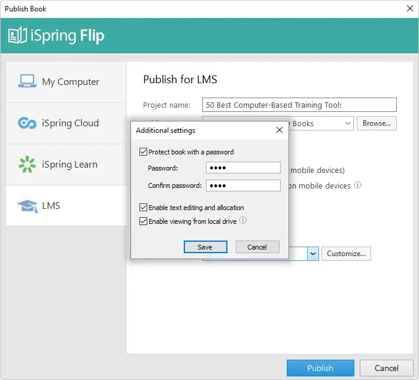Screen dimensions: 419x380
Task: Switch to the iSpring Learn tab
Action: click(66, 165)
